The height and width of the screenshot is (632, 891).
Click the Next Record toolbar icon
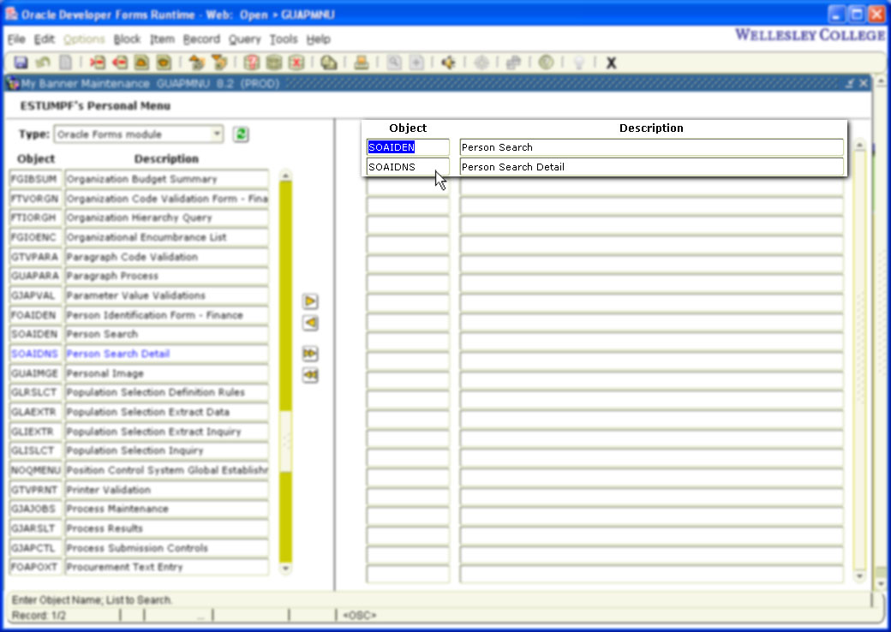pyautogui.click(x=164, y=63)
